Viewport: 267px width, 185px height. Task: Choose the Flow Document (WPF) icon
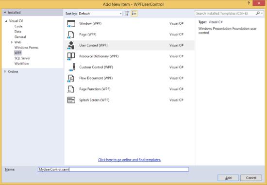[x=71, y=78]
